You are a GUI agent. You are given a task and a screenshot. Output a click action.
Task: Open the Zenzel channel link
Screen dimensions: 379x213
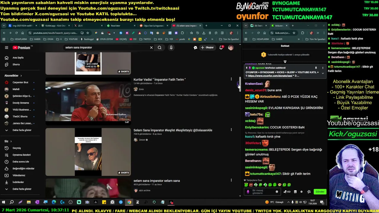tap(142, 140)
